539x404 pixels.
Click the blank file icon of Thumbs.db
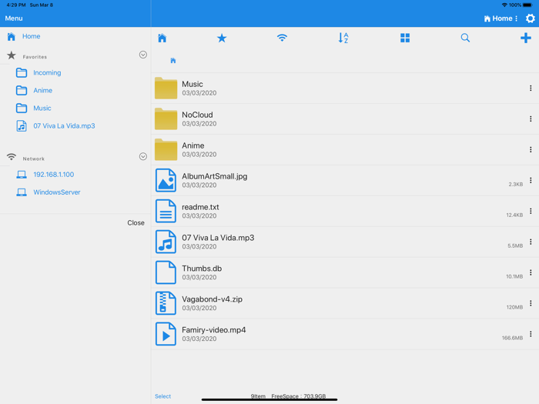[166, 272]
